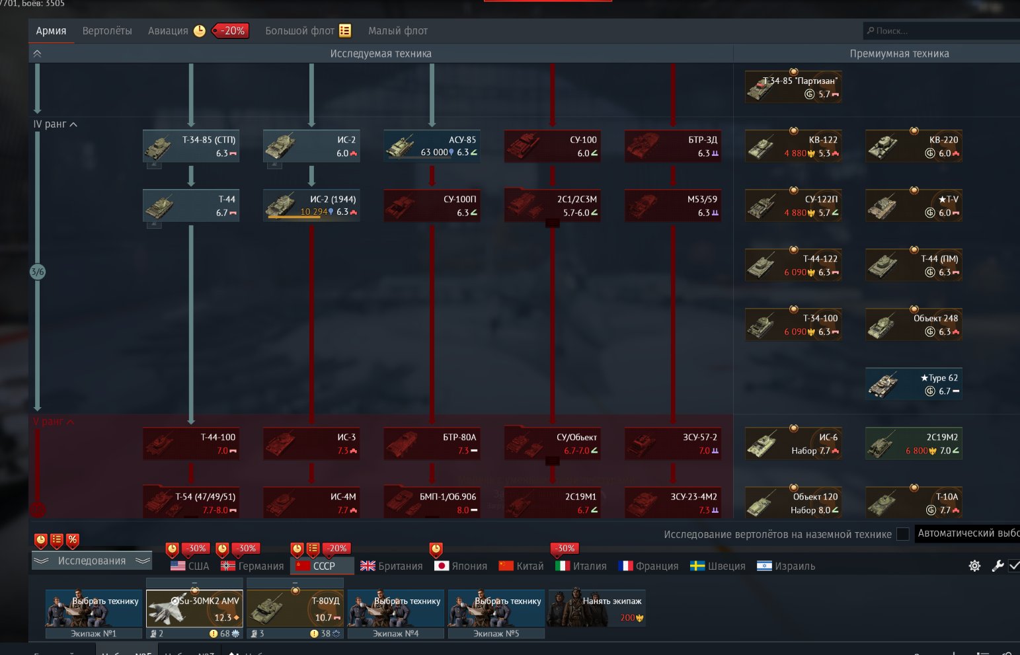
Task: Select the premium ★Type 62 tile
Action: pos(914,384)
